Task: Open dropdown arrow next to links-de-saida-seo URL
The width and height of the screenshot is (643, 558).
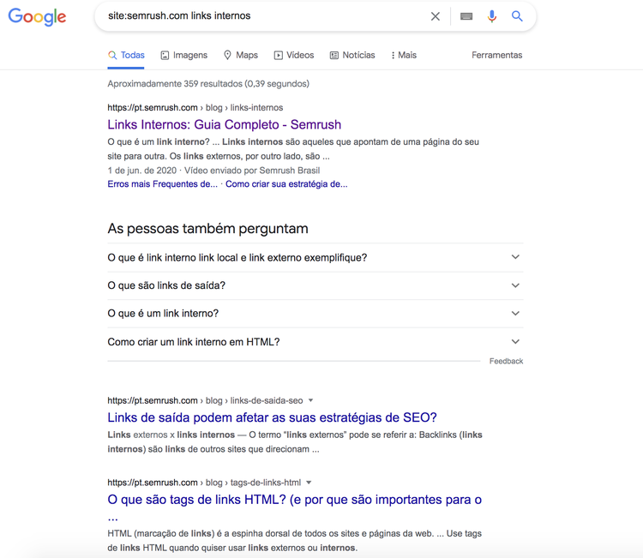Action: pos(310,400)
